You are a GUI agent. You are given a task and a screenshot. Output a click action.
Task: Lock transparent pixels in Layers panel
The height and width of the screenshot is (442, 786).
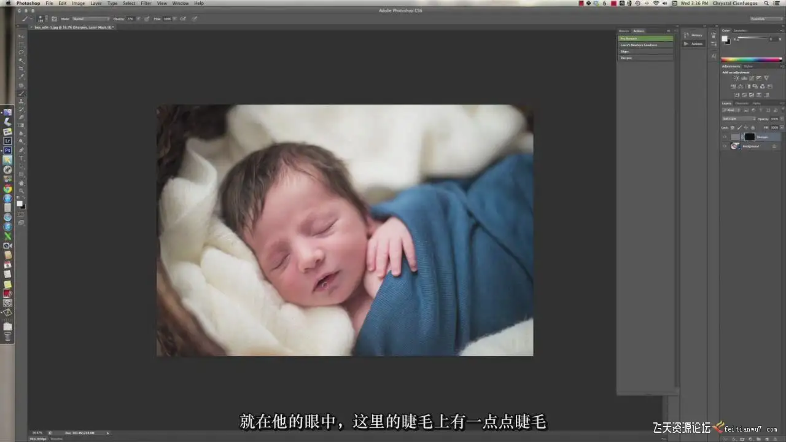[x=733, y=128]
